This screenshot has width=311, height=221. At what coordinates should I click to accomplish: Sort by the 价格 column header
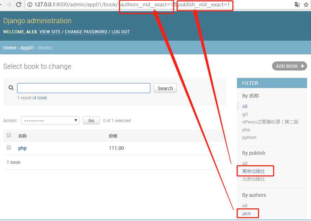pyautogui.click(x=113, y=136)
